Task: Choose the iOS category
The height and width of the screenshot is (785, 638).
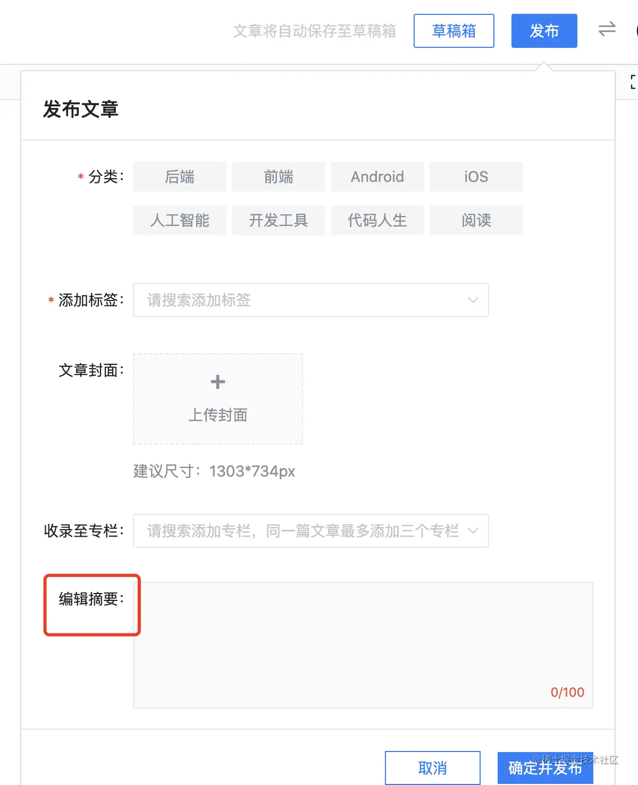Action: pos(476,177)
